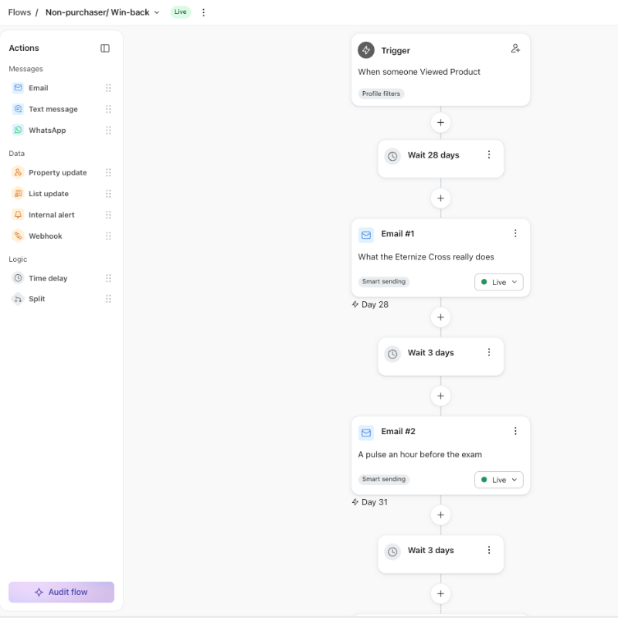The width and height of the screenshot is (618, 618).
Task: Click the Trigger lightning bolt icon
Action: click(366, 50)
